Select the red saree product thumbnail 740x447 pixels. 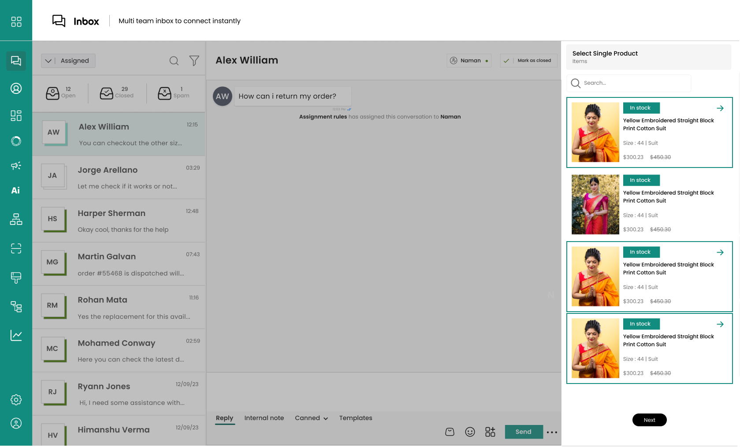pos(595,205)
